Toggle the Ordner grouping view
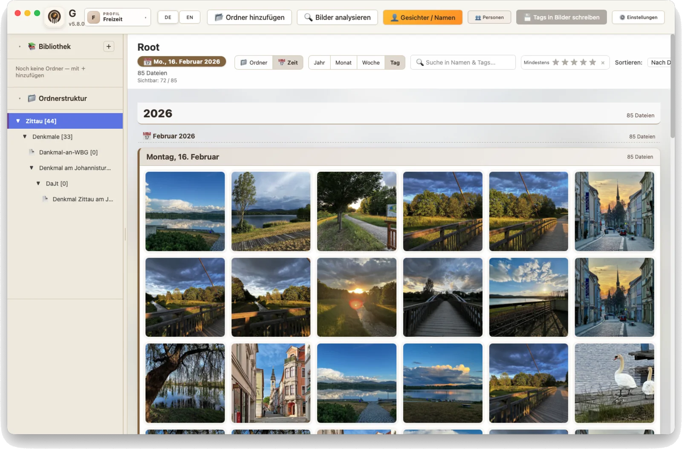The height and width of the screenshot is (449, 682). click(x=254, y=62)
